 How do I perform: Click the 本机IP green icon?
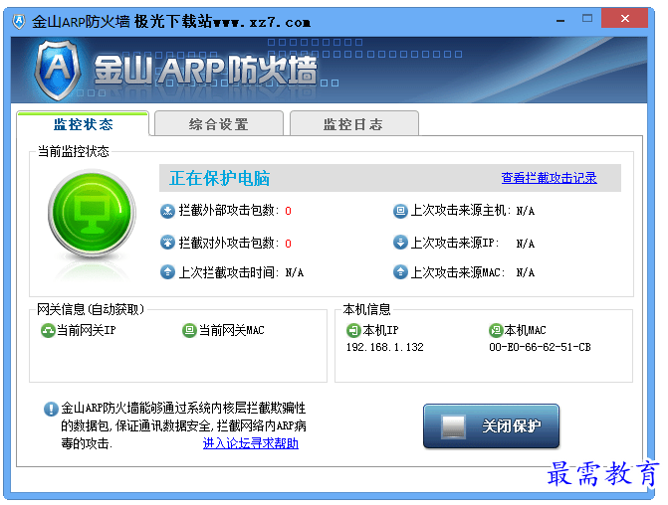pos(353,330)
